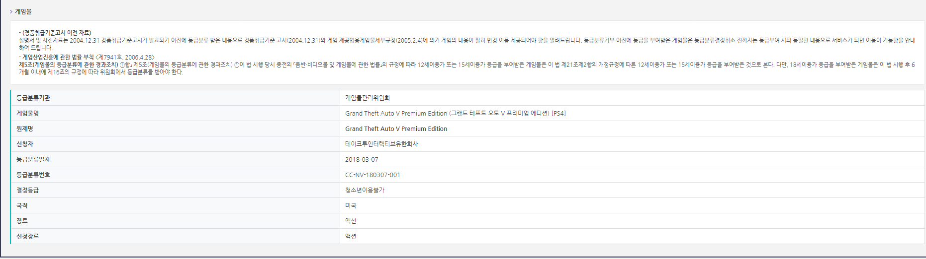Select the 미국 nationality value

[x=351, y=205]
